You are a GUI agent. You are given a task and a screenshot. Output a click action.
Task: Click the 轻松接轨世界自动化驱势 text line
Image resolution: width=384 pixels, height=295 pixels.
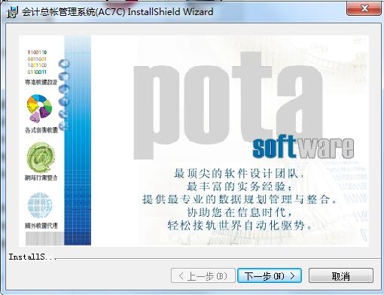click(x=239, y=225)
